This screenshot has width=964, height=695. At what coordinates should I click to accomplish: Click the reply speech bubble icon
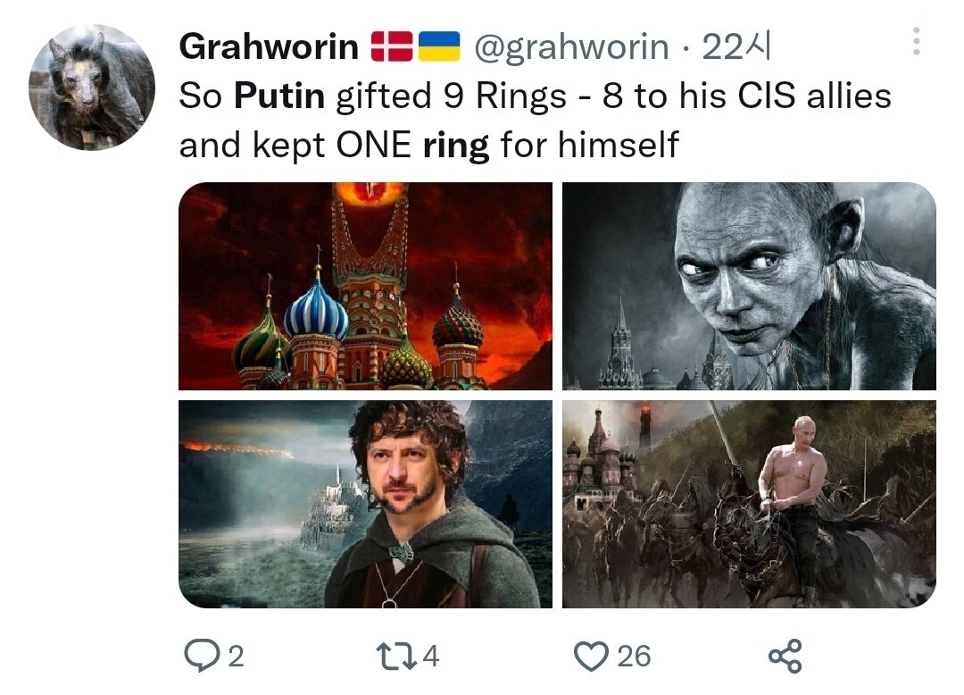(x=202, y=656)
